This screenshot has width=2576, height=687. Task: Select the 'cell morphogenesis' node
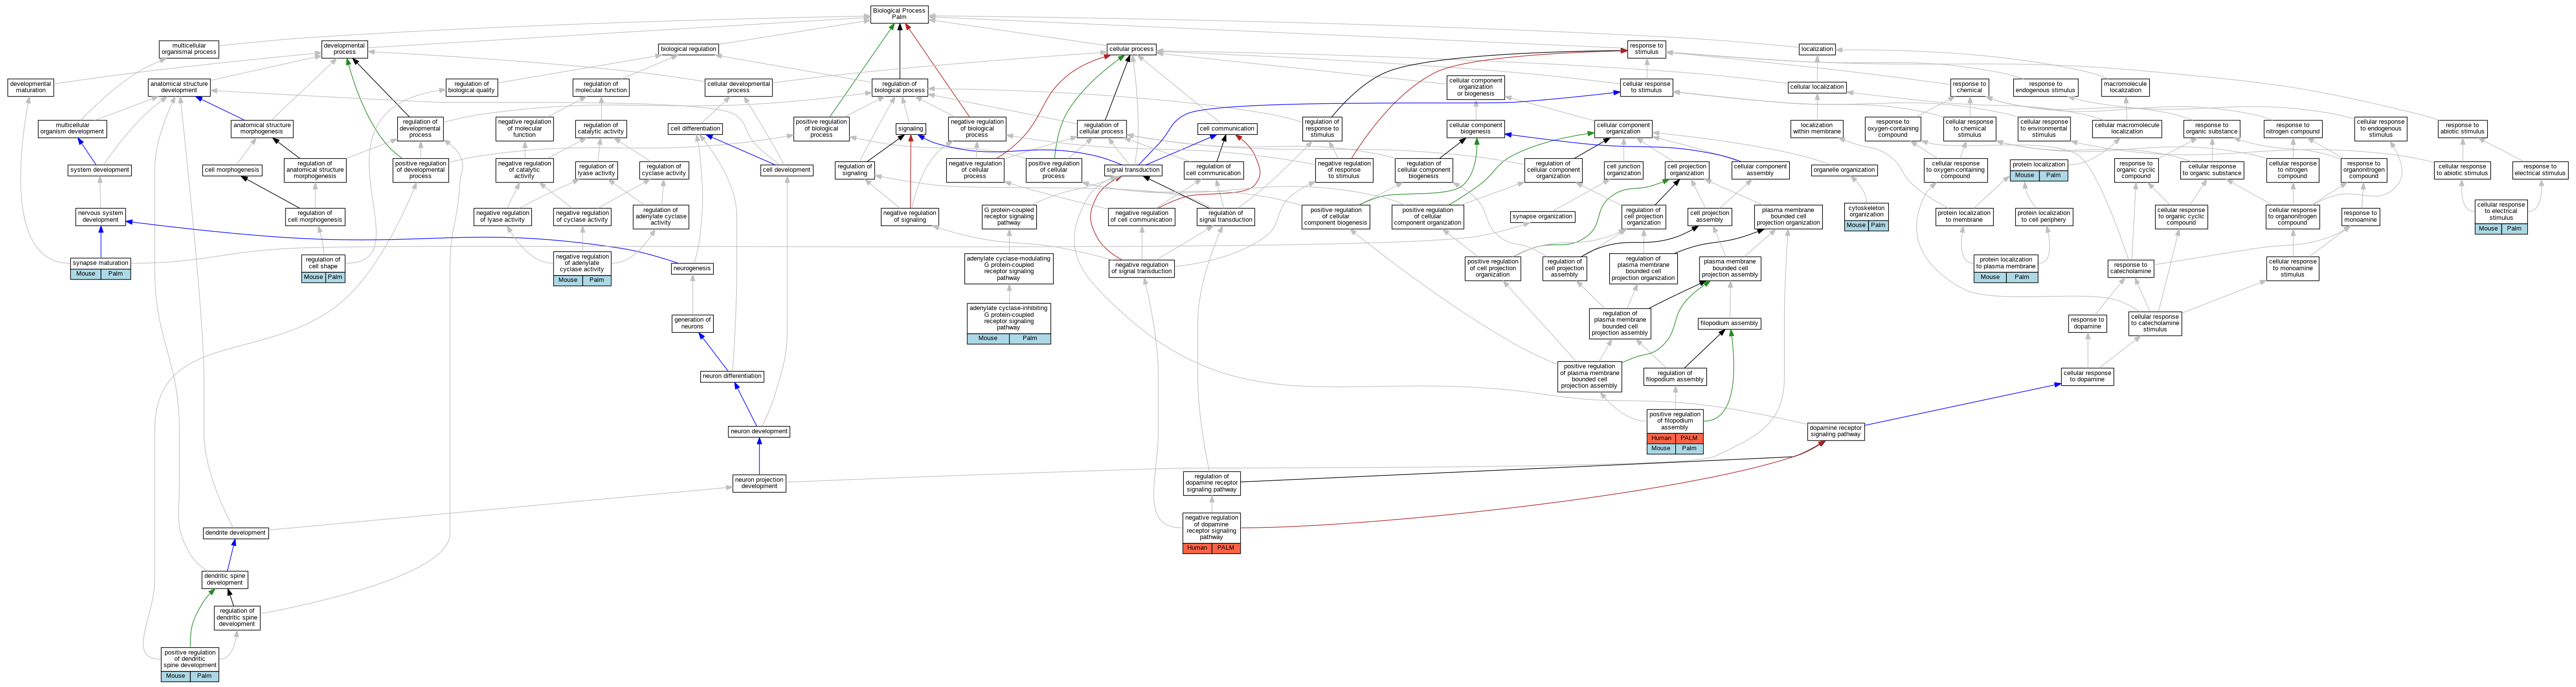[x=232, y=170]
